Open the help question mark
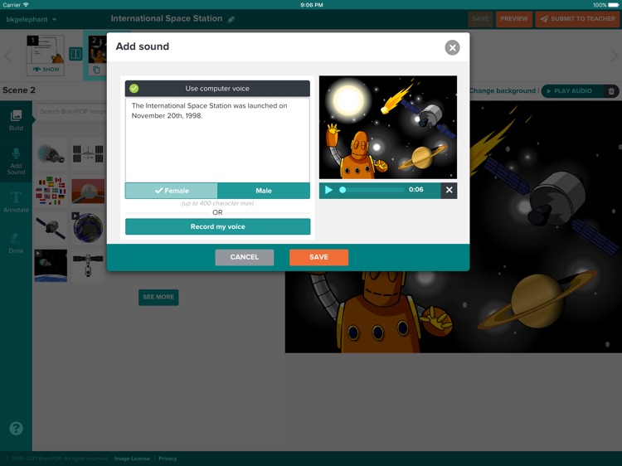Viewport: 622px width, 466px height. coord(16,429)
